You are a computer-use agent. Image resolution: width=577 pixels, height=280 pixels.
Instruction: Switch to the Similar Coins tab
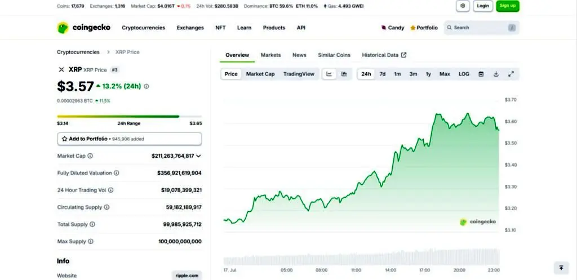(x=334, y=55)
